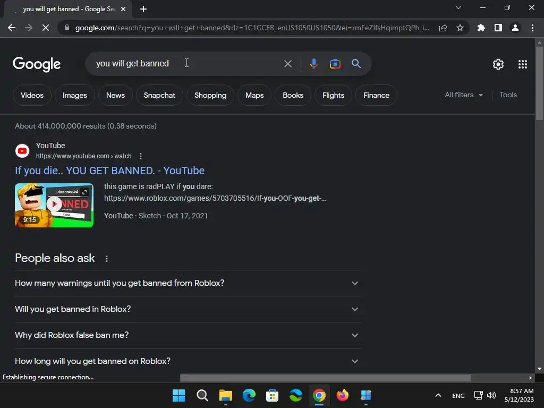Switch to Images results
544x408 pixels.
point(74,95)
